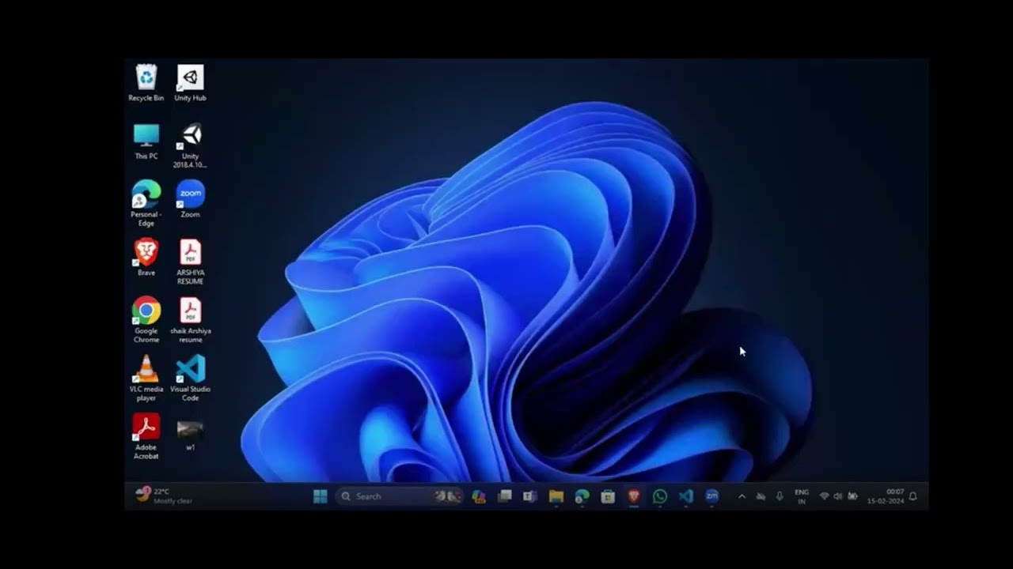The height and width of the screenshot is (569, 1013).
Task: Expand the hidden system tray icons chevron
Action: (742, 496)
